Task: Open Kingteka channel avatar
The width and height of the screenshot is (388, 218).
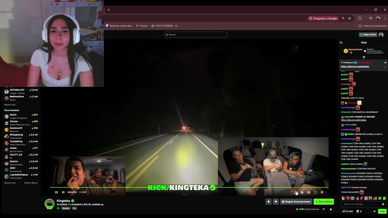Action: 49,204
